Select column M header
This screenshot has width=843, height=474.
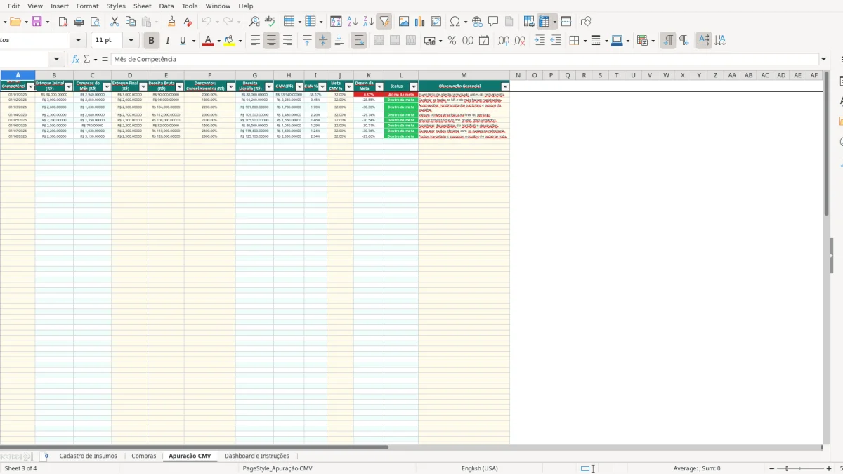[x=464, y=75]
